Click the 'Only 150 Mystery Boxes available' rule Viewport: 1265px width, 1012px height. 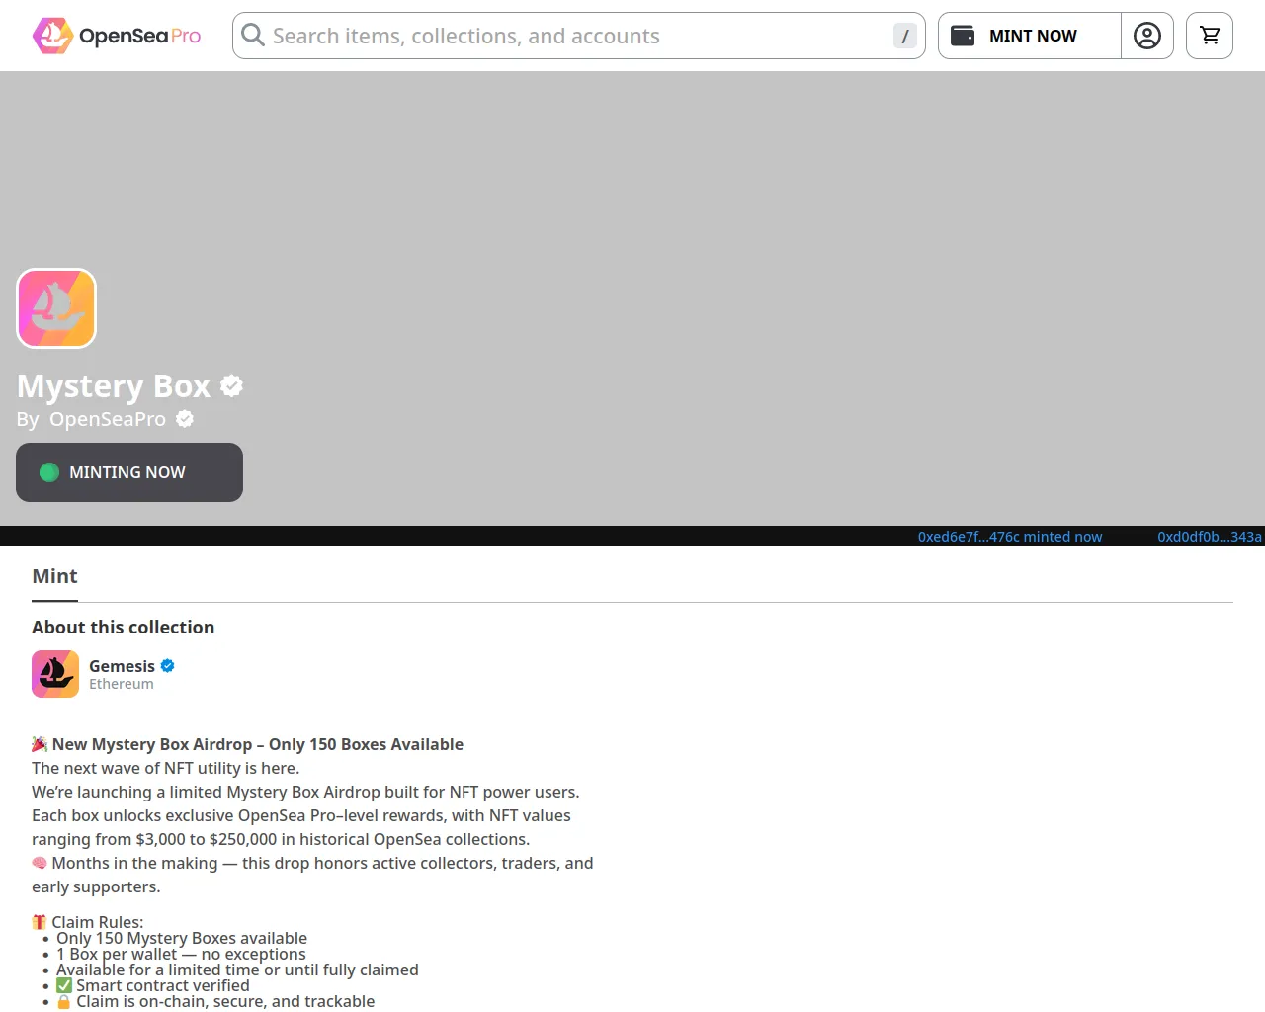pos(182,938)
